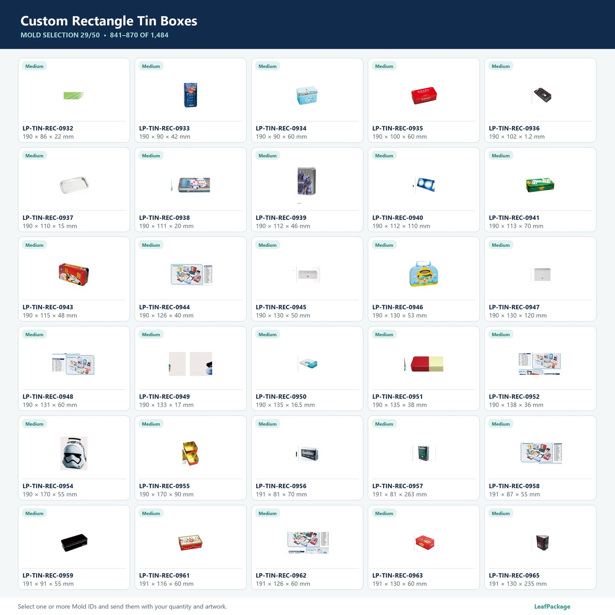
Task: Open the LeafPackage brand link in footer
Action: (x=552, y=606)
